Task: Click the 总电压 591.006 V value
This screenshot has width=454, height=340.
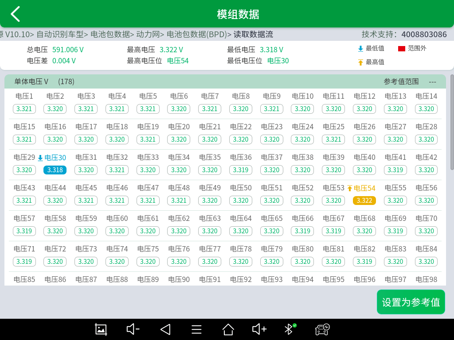Action: point(68,50)
